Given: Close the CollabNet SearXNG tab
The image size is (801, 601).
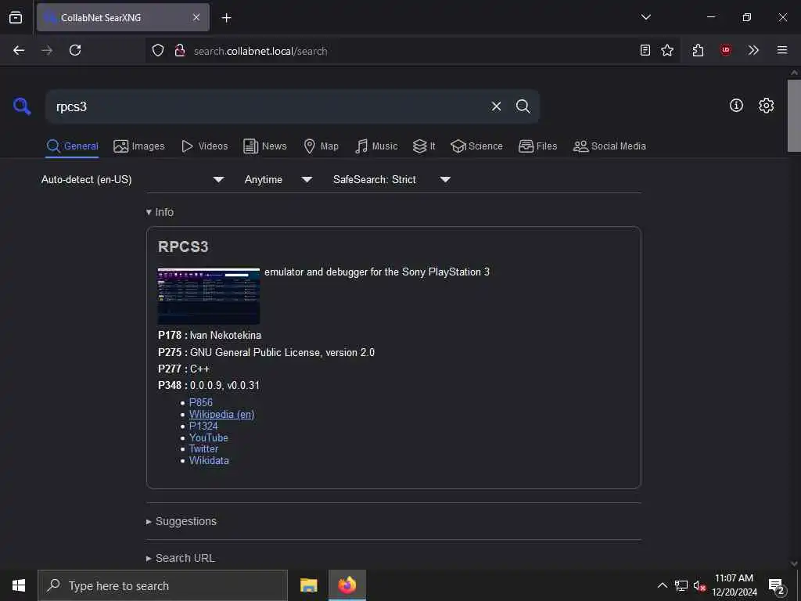Looking at the screenshot, I should (x=196, y=17).
